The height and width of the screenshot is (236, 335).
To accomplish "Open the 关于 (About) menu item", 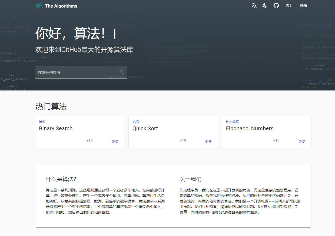I will click(289, 5).
